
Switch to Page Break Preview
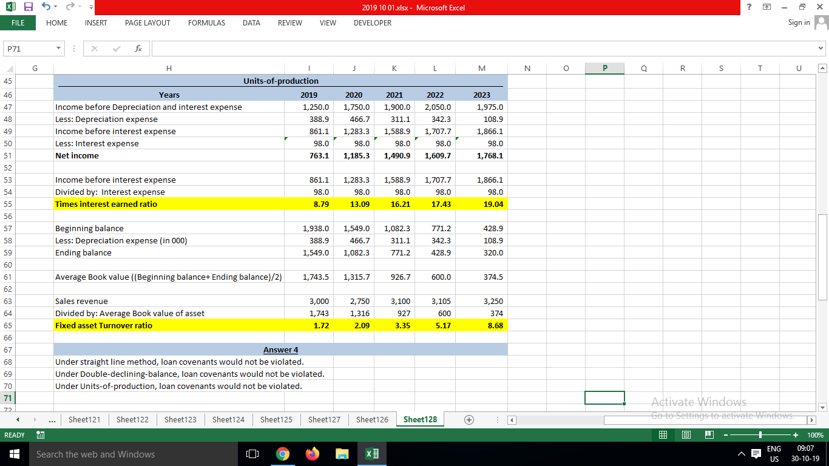tap(709, 435)
